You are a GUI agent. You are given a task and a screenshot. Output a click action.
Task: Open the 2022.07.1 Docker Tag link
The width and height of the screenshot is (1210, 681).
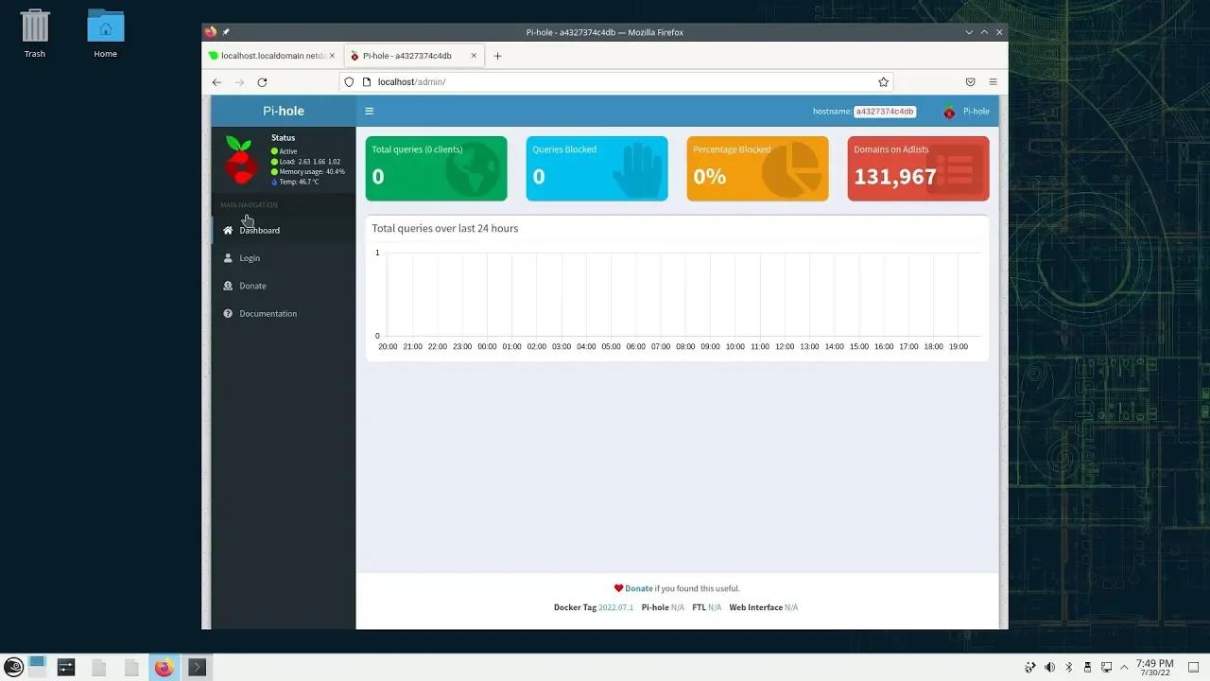coord(615,607)
